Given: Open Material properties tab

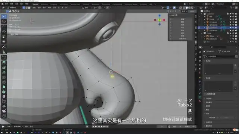Looking at the screenshot, I should tap(200, 101).
